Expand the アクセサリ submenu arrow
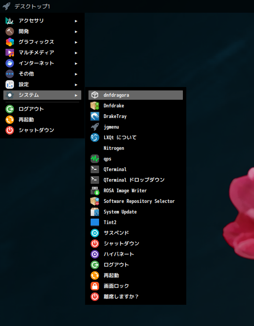 [76, 21]
